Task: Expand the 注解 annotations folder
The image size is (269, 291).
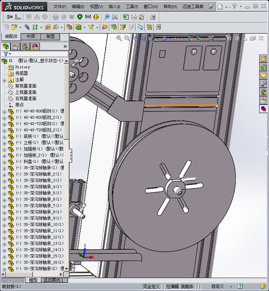Action: pyautogui.click(x=4, y=80)
